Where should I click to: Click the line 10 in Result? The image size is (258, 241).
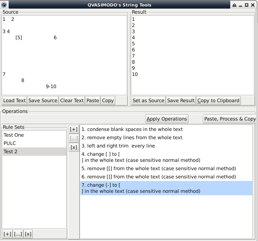135,74
